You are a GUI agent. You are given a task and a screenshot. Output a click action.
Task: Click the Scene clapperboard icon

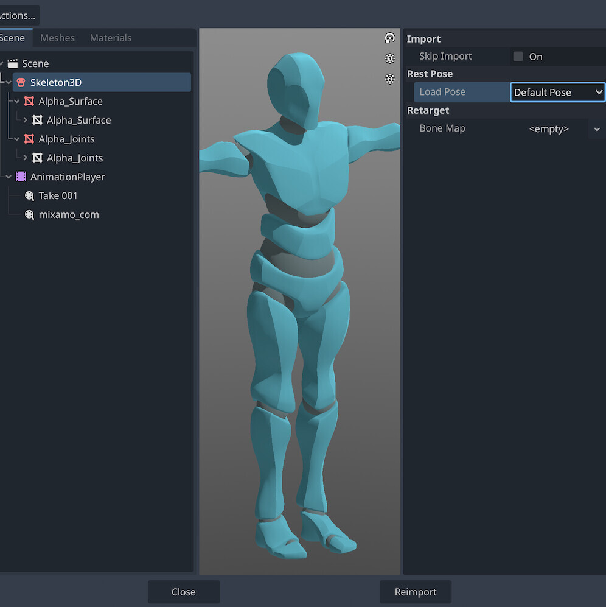pos(13,63)
